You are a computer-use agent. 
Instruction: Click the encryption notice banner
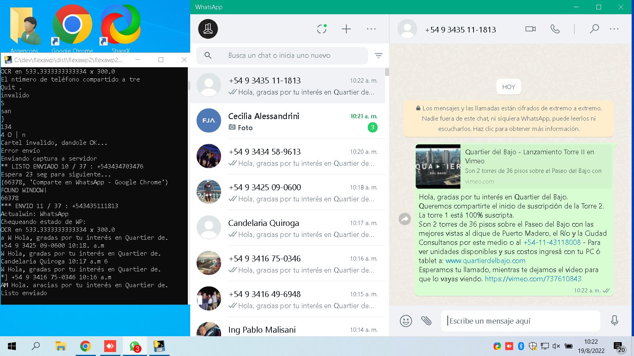509,119
